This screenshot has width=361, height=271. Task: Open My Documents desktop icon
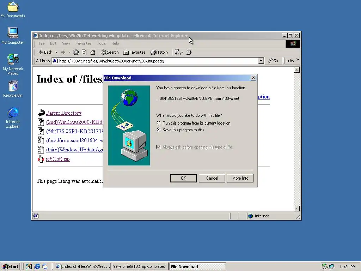13,10
